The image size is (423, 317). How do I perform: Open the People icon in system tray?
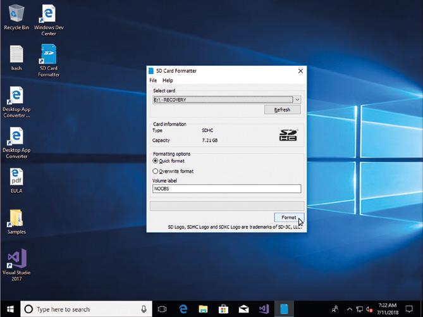(335, 309)
